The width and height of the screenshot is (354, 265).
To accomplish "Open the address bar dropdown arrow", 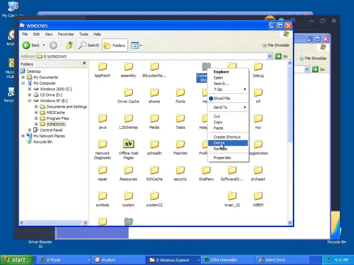I will coord(270,56).
